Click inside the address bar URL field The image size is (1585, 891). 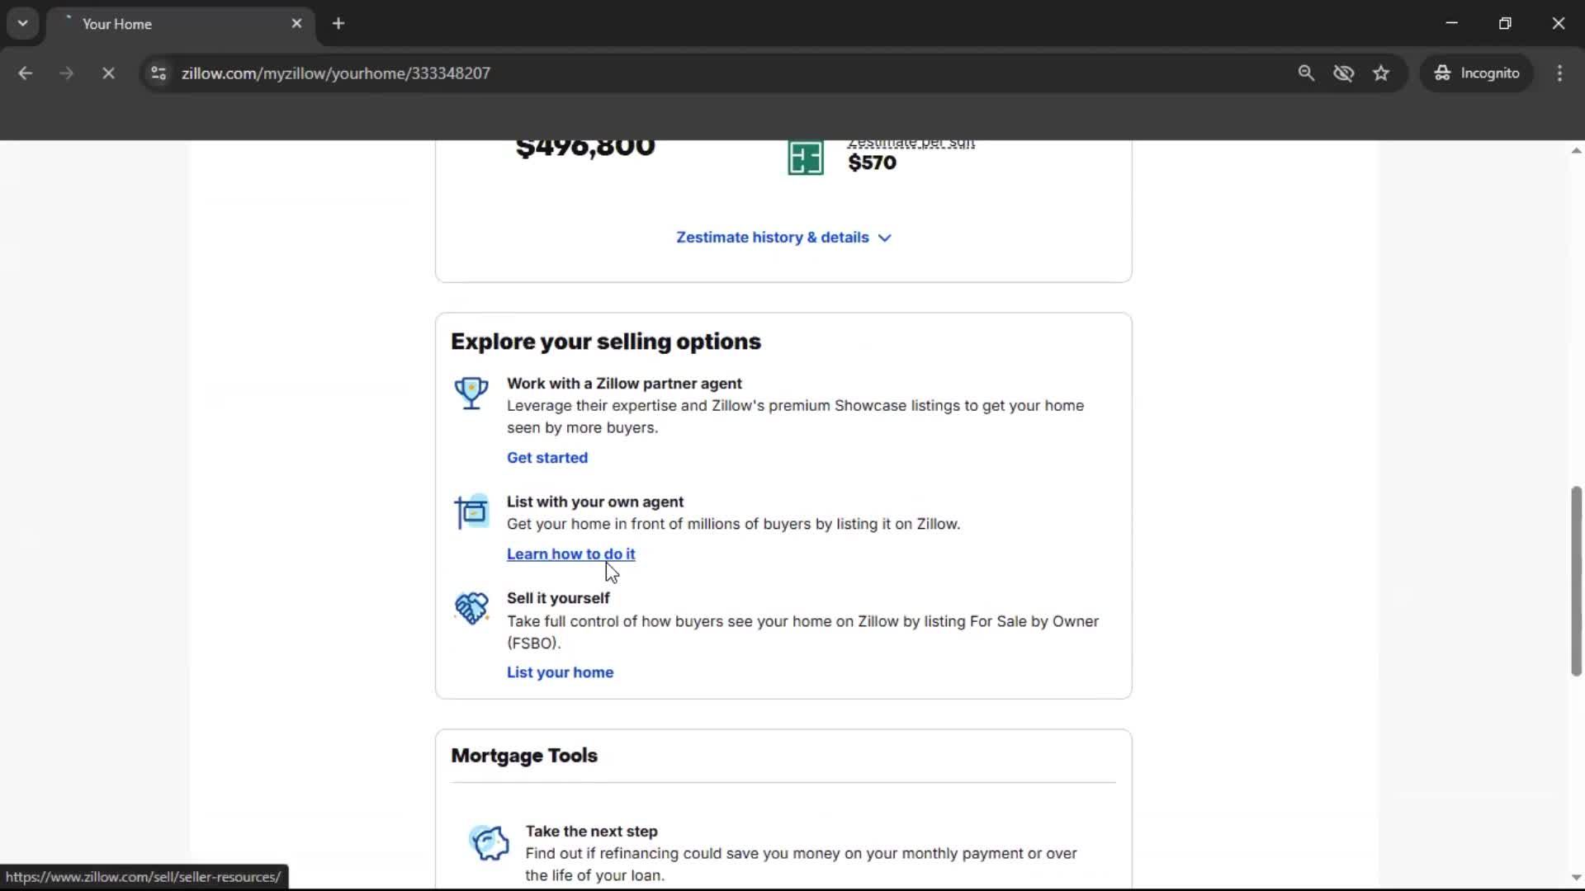coord(578,73)
